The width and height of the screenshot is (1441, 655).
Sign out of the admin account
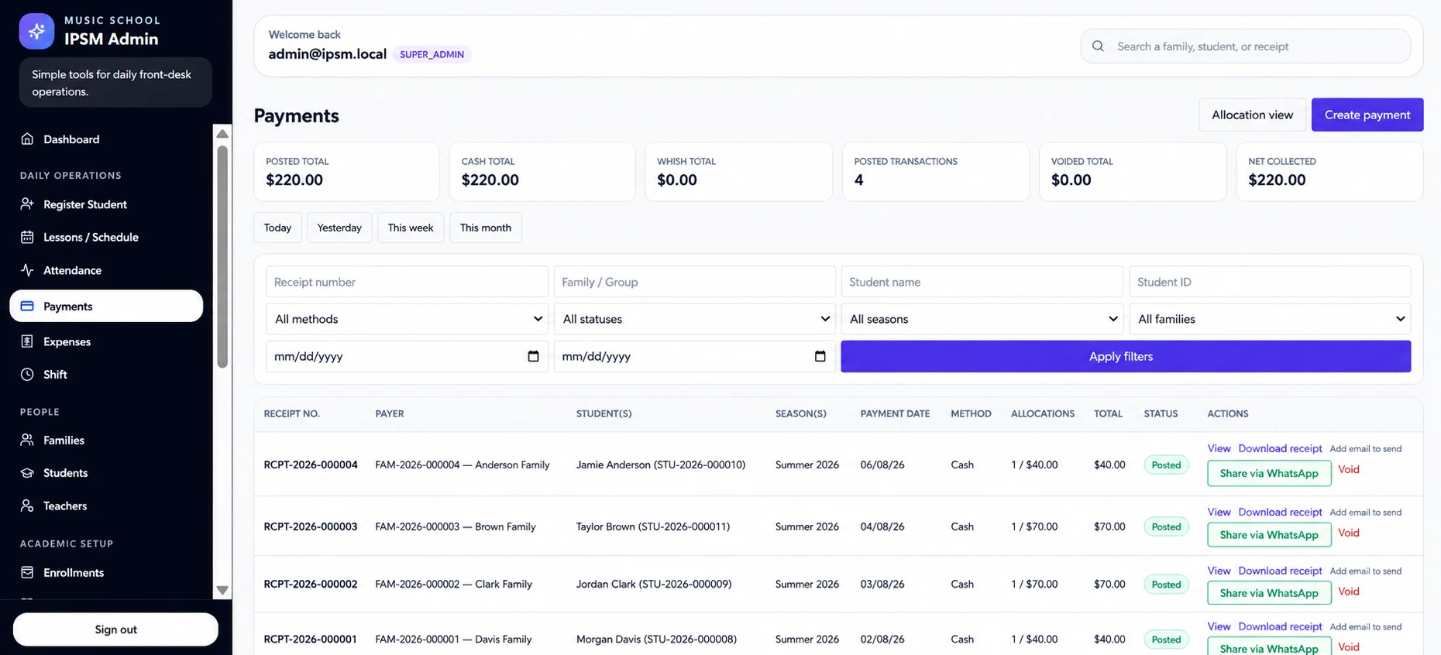pos(115,629)
